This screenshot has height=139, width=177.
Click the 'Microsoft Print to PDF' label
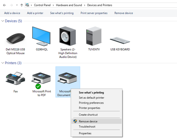click(x=42, y=93)
